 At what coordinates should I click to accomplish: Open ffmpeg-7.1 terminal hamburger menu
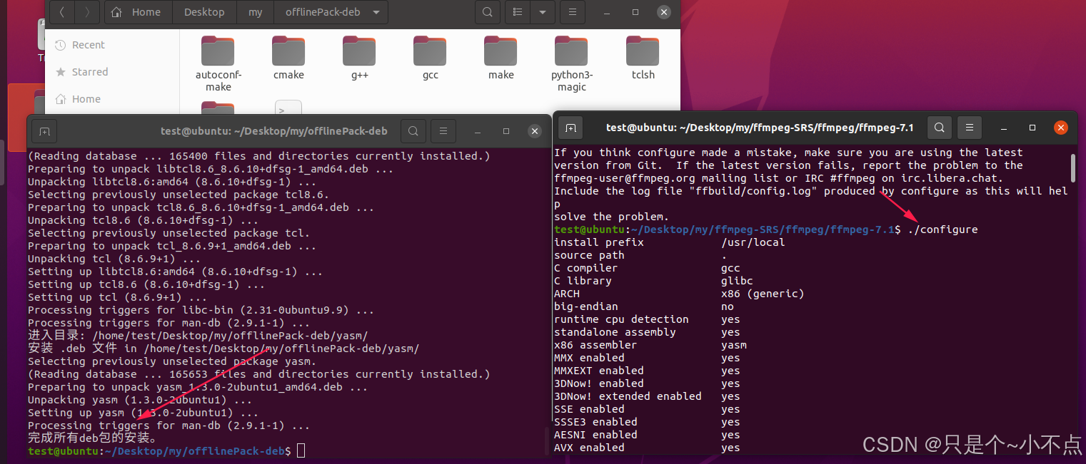coord(969,128)
